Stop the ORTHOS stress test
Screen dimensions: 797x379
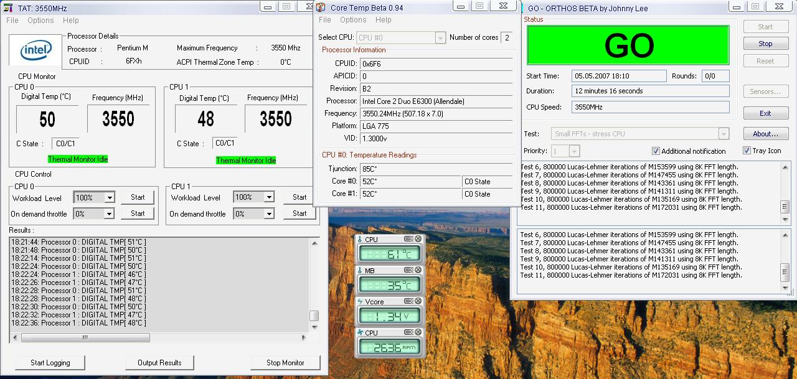pos(765,44)
